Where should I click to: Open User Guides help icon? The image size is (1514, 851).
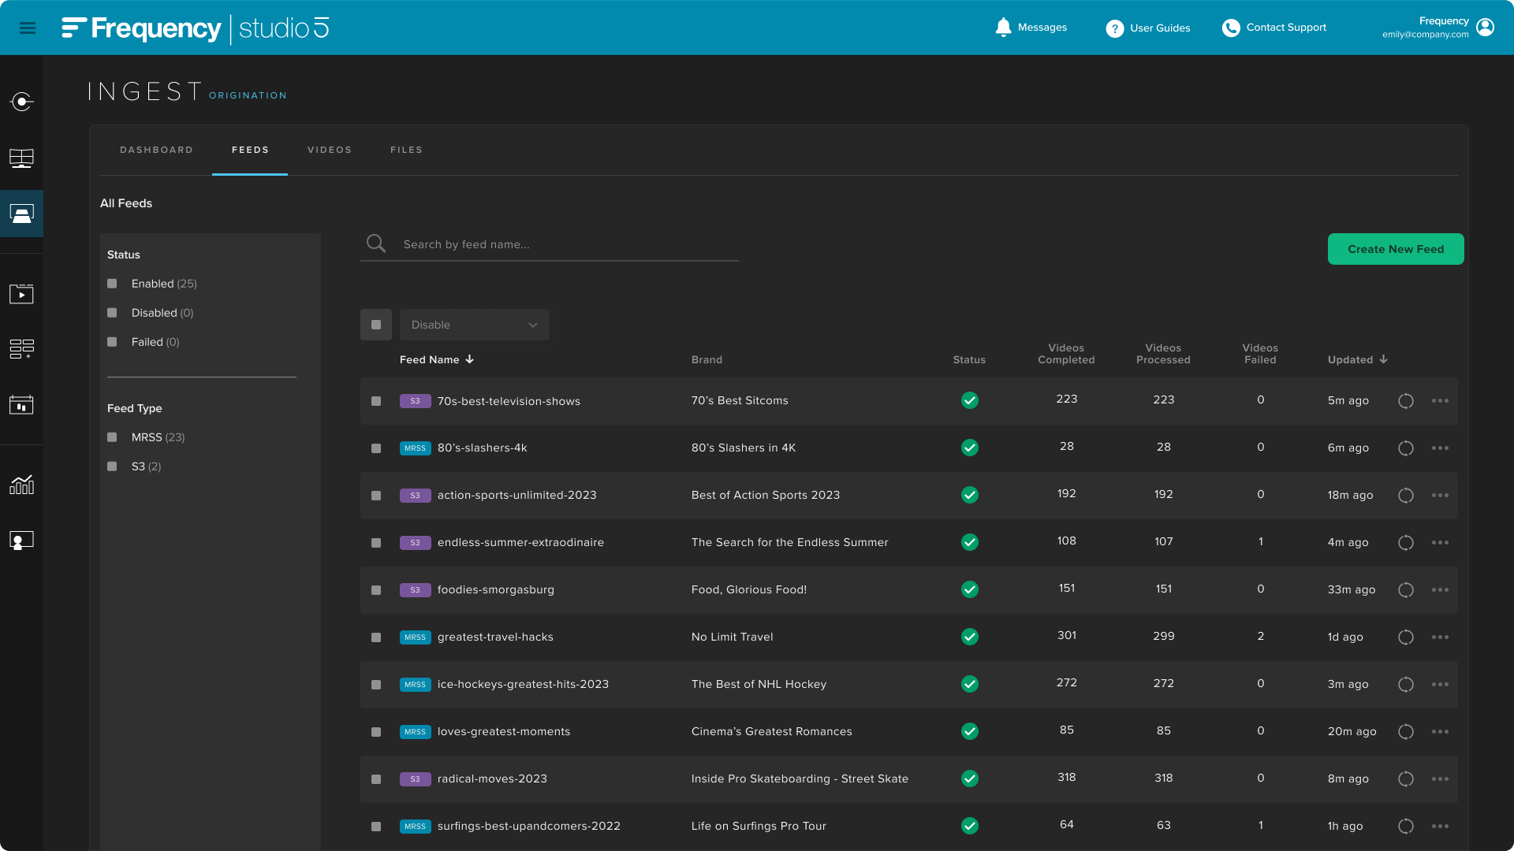(x=1114, y=28)
